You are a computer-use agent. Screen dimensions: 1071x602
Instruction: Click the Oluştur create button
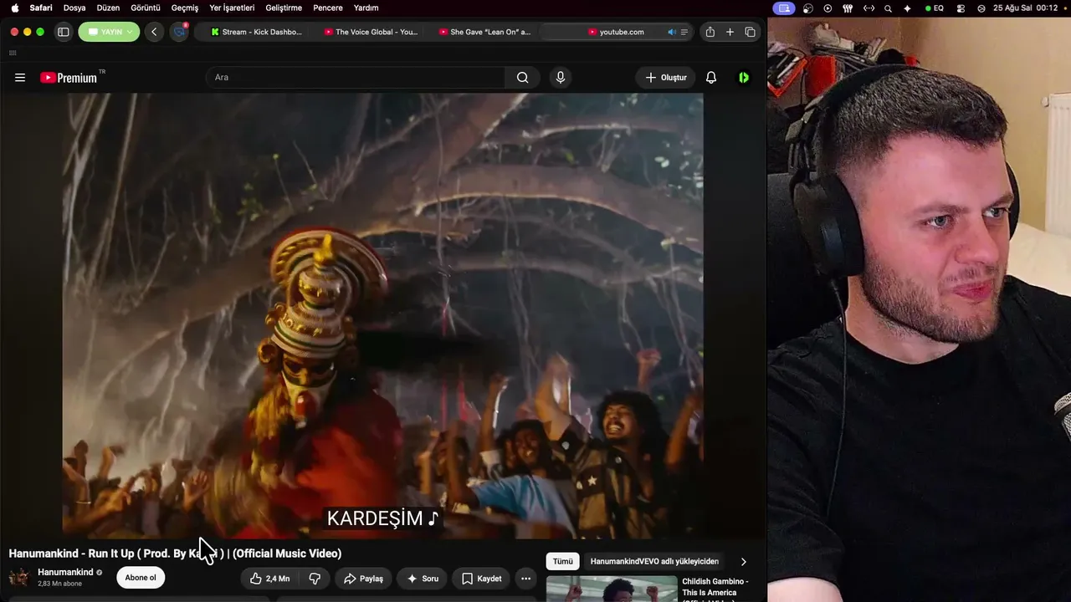[x=665, y=78]
